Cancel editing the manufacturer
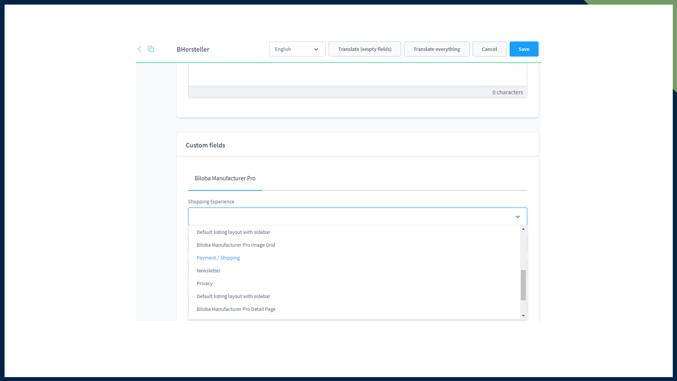 (489, 49)
